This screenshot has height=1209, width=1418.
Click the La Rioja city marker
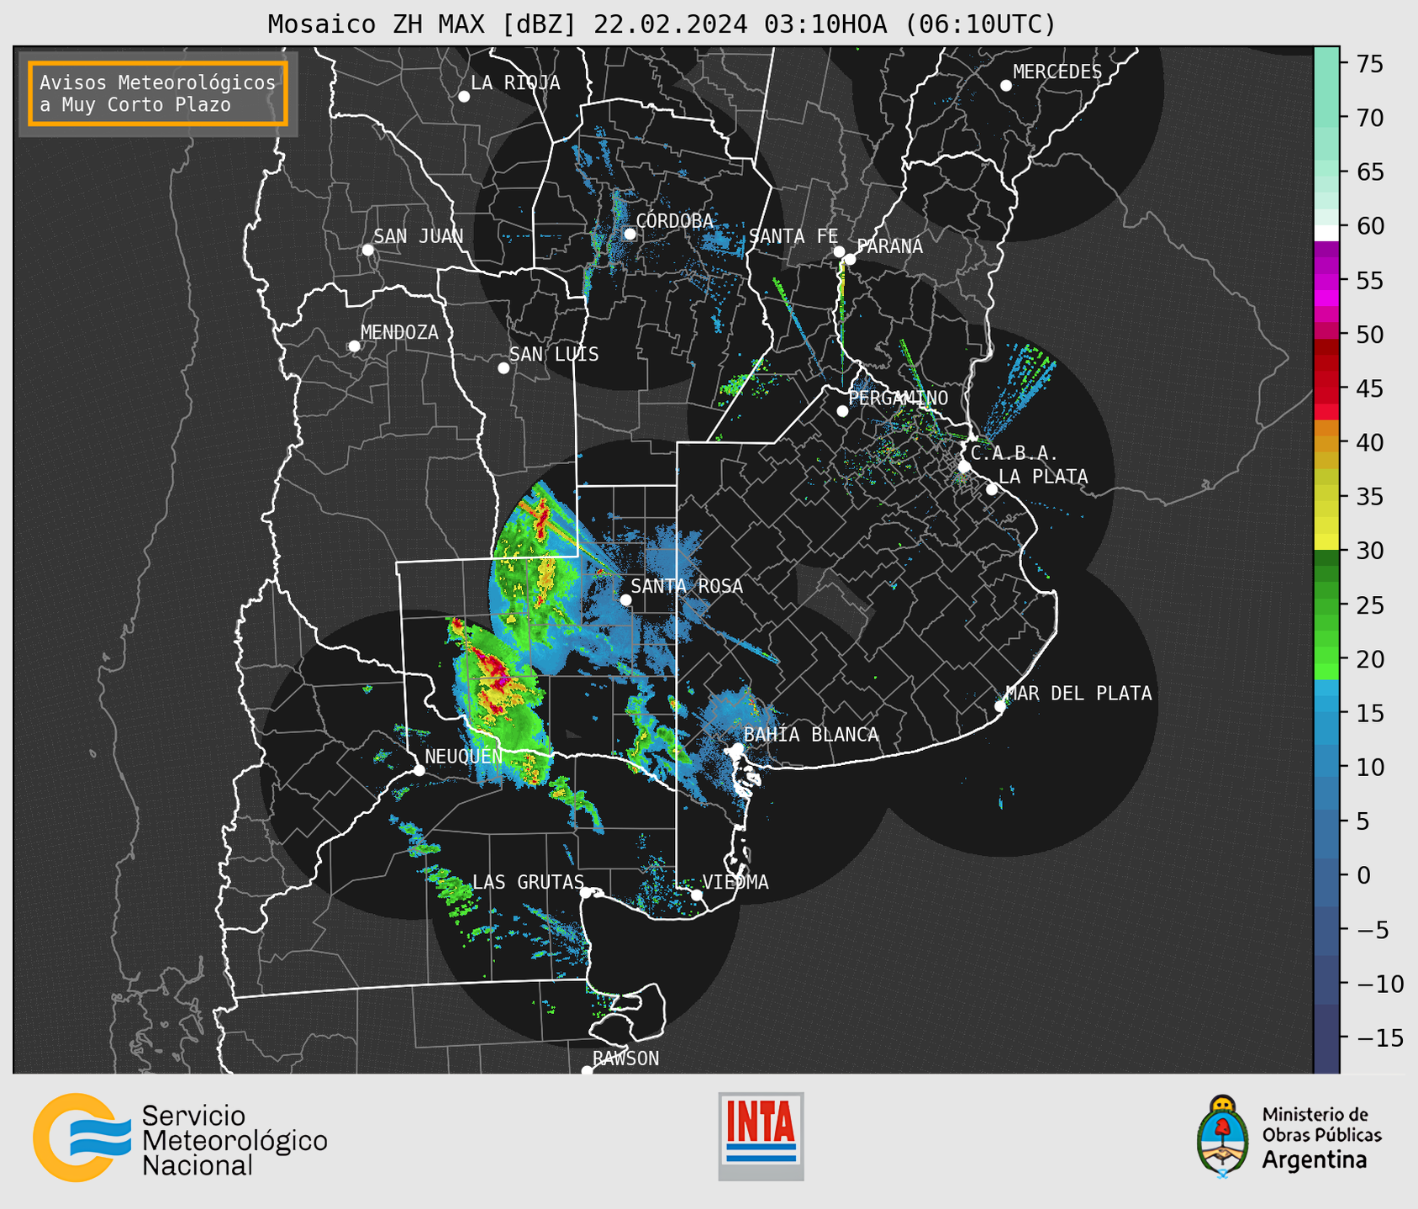464,97
